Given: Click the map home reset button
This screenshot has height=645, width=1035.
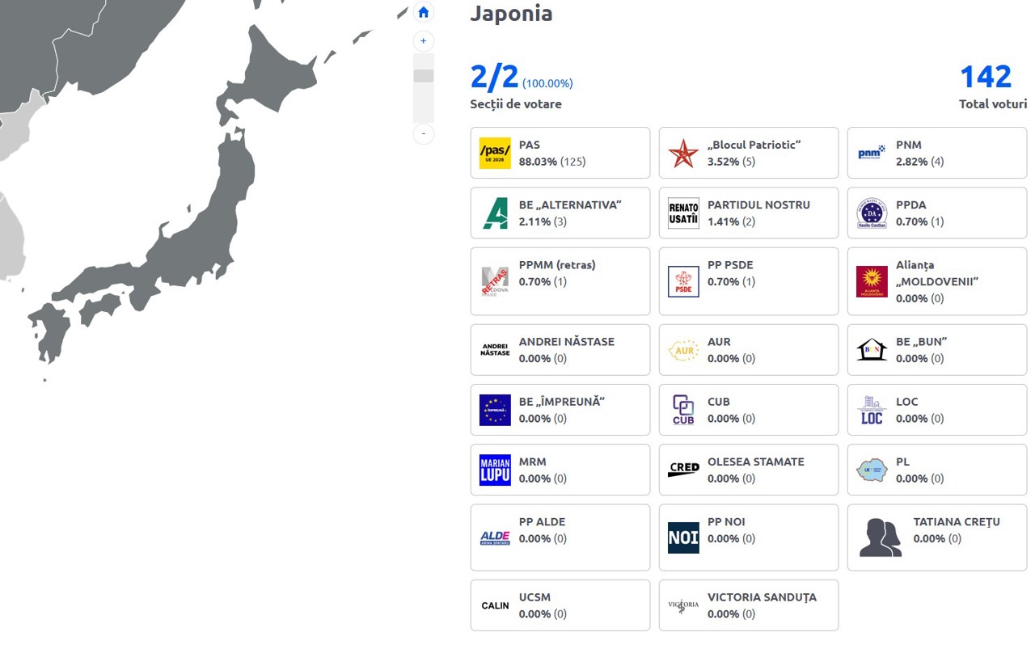Looking at the screenshot, I should (423, 12).
